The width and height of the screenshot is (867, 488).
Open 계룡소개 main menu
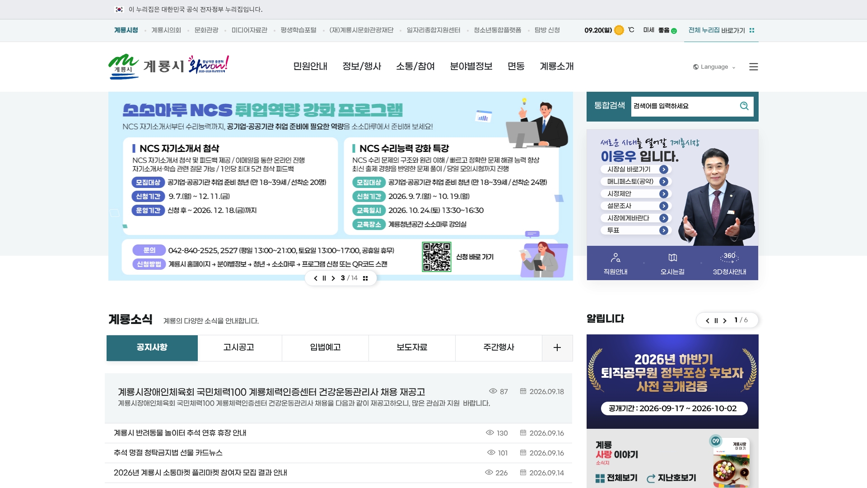(557, 66)
